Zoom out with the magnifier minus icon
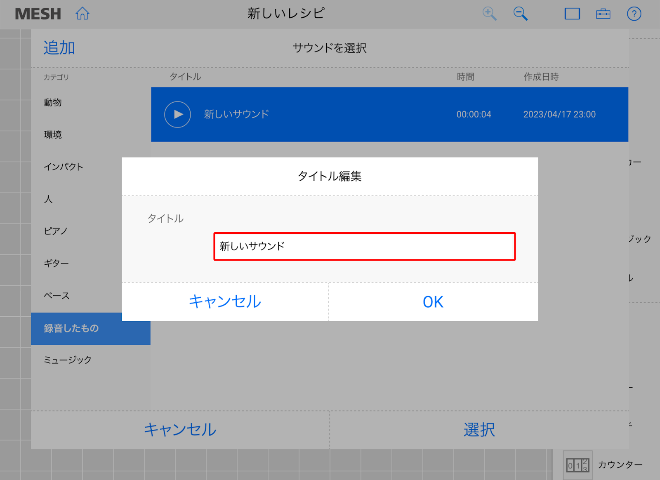The image size is (660, 480). (x=521, y=14)
